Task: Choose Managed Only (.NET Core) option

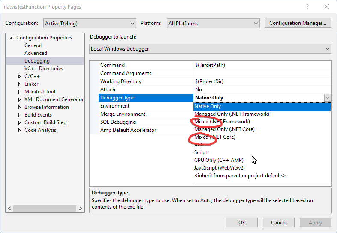Action: 262,129
